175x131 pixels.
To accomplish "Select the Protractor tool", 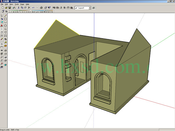I will 5,46.
